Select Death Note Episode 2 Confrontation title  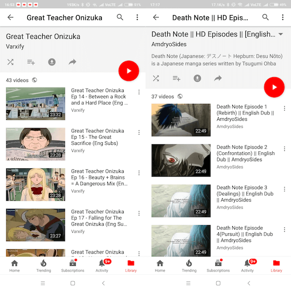tap(245, 153)
